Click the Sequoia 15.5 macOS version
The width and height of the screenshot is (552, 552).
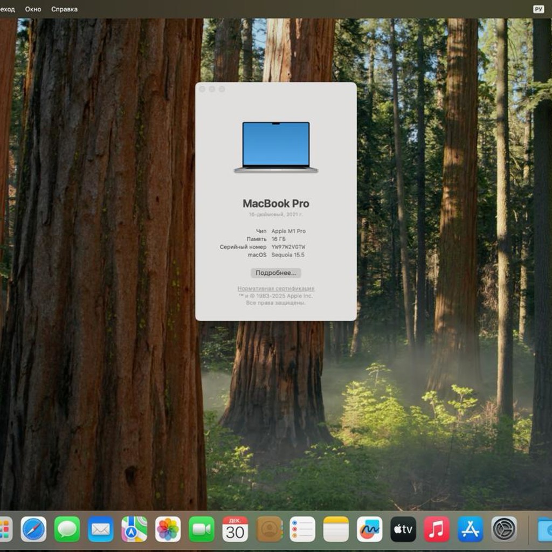pyautogui.click(x=288, y=255)
